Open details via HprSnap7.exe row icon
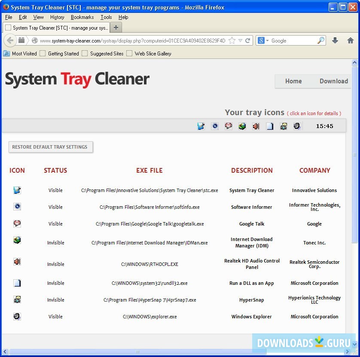 tap(17, 299)
